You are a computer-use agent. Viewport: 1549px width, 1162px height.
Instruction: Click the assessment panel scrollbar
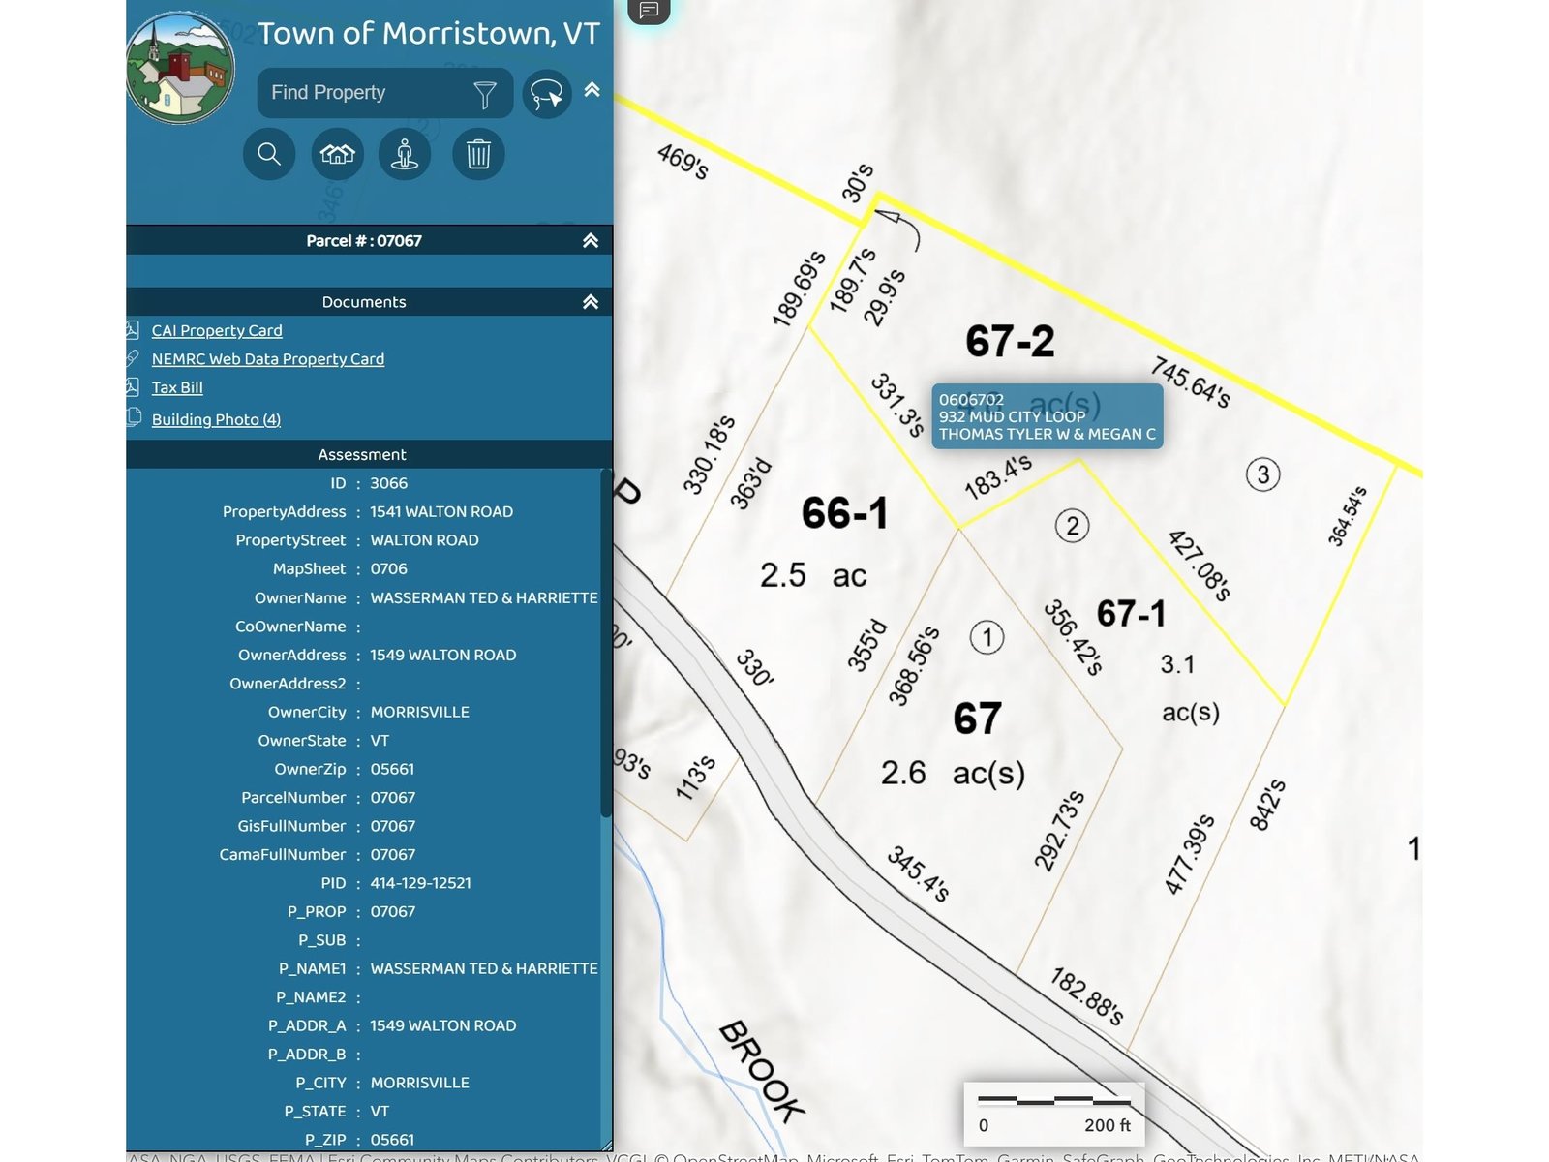click(x=606, y=643)
